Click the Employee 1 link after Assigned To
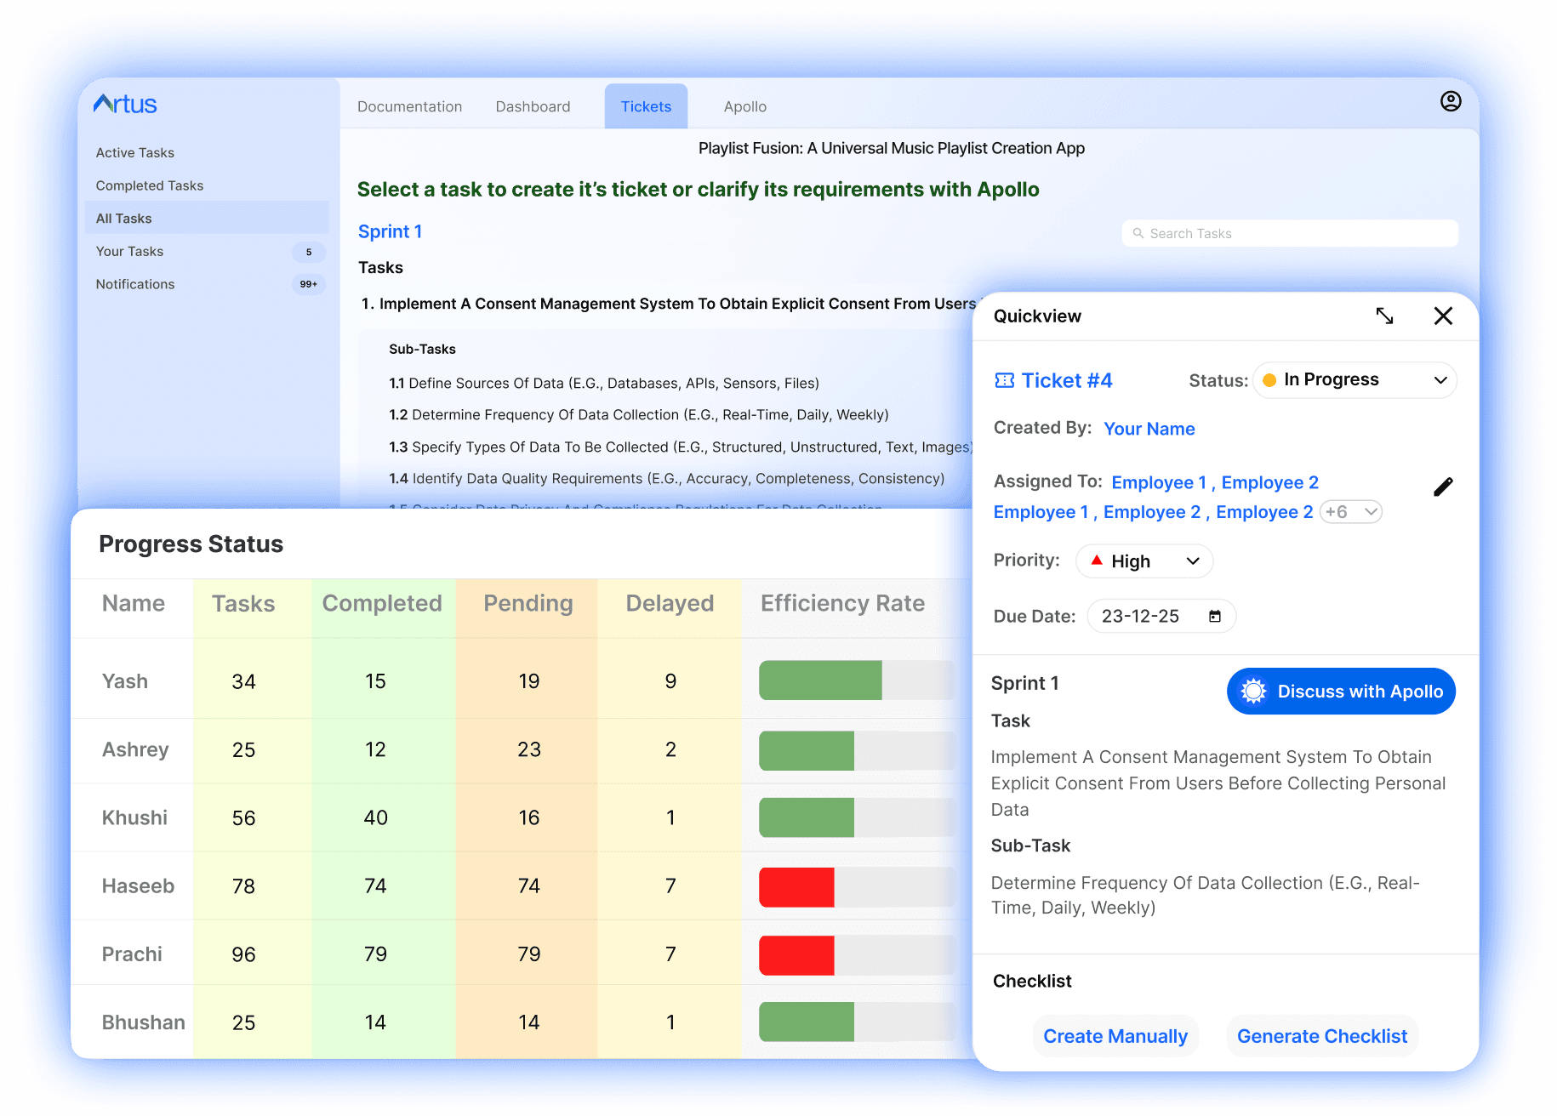The height and width of the screenshot is (1116, 1557). (x=1159, y=482)
